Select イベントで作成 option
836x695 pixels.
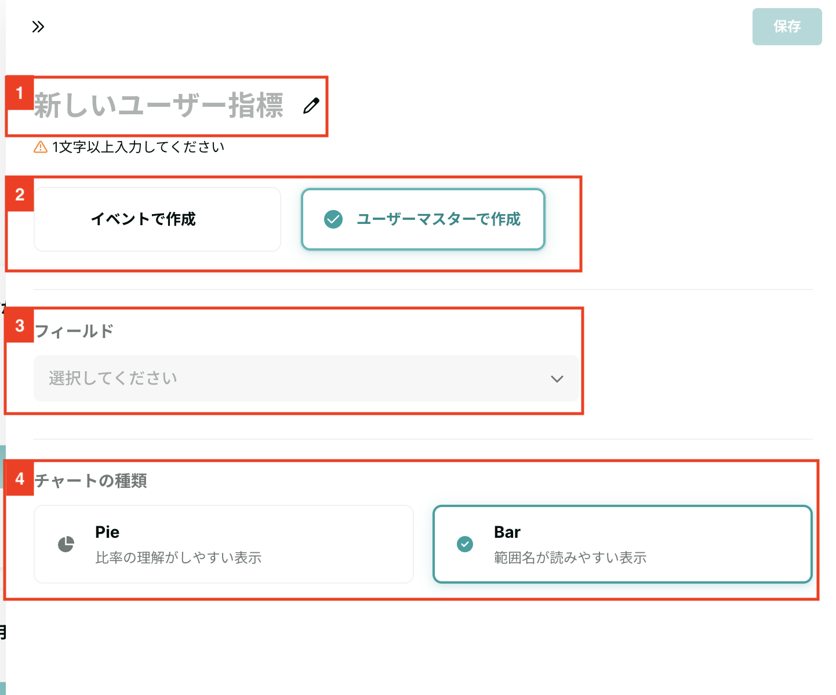(157, 219)
